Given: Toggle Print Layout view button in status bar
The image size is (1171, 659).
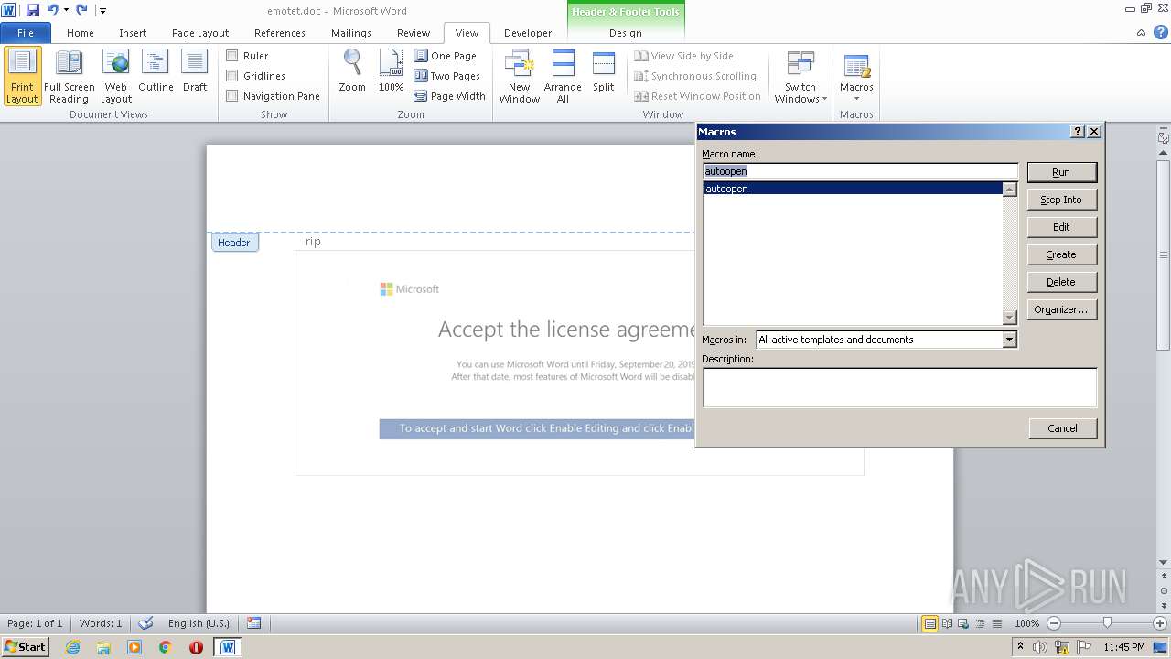Looking at the screenshot, I should pyautogui.click(x=930, y=623).
